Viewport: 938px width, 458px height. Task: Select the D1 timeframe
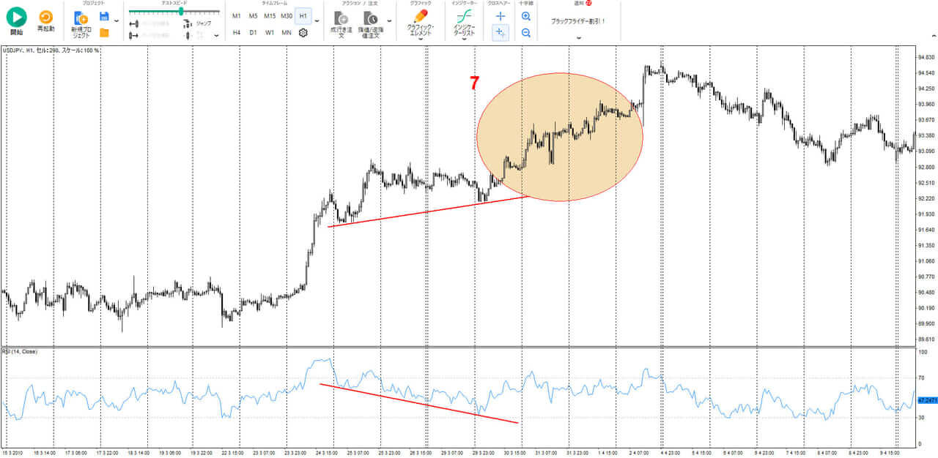point(253,32)
